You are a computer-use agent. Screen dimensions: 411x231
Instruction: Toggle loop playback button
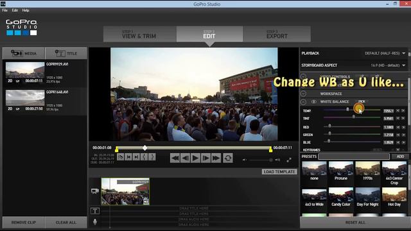pos(228,158)
